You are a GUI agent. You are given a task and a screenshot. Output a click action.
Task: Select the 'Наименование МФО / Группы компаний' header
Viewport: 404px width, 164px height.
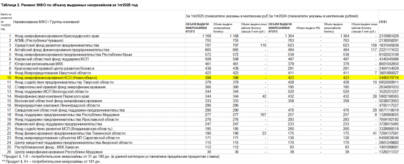(x=47, y=22)
